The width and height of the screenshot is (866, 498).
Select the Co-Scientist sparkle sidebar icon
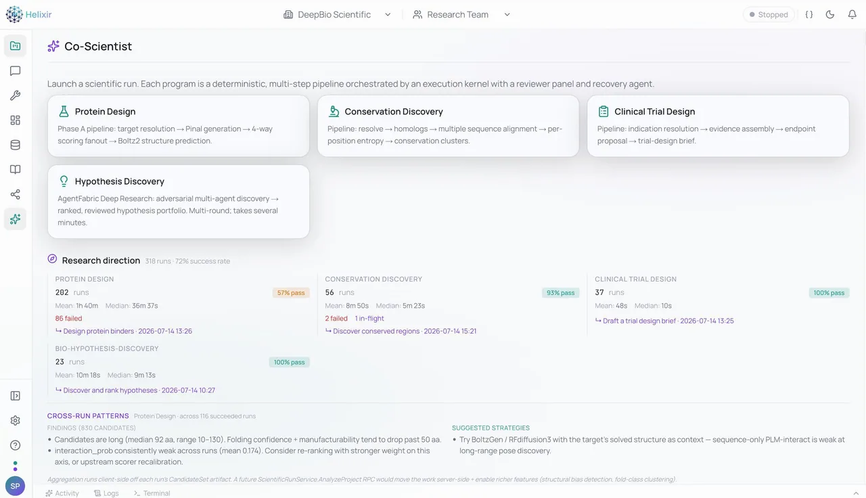pos(15,219)
